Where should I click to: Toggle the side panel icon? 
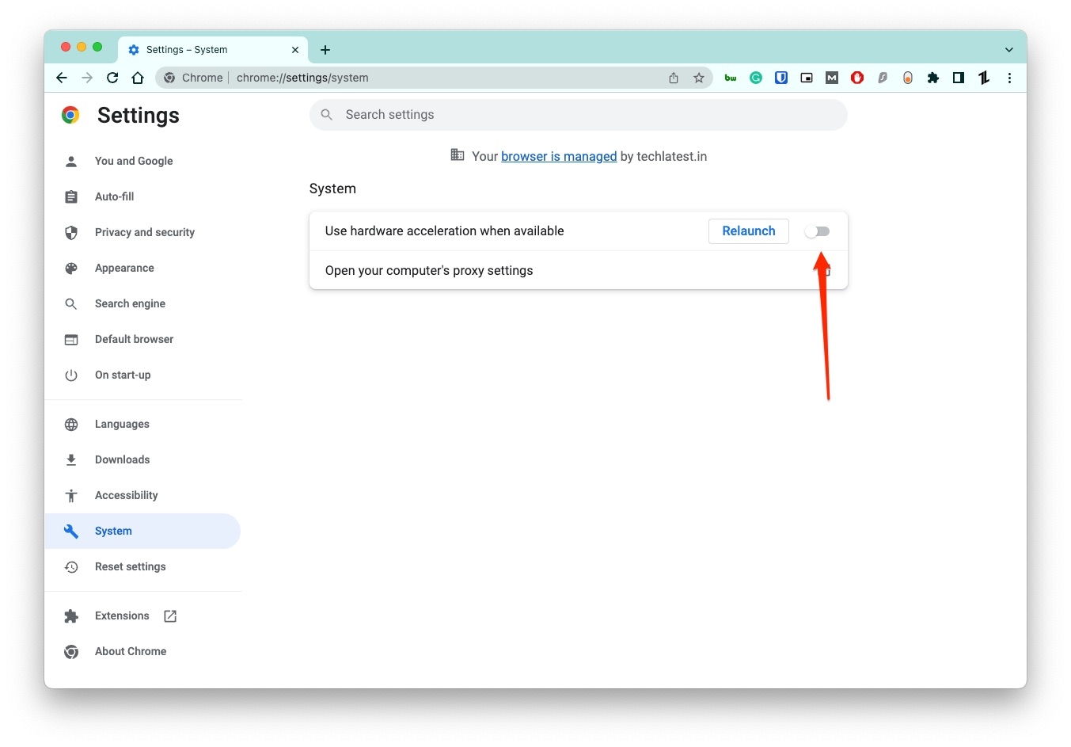[x=959, y=78]
